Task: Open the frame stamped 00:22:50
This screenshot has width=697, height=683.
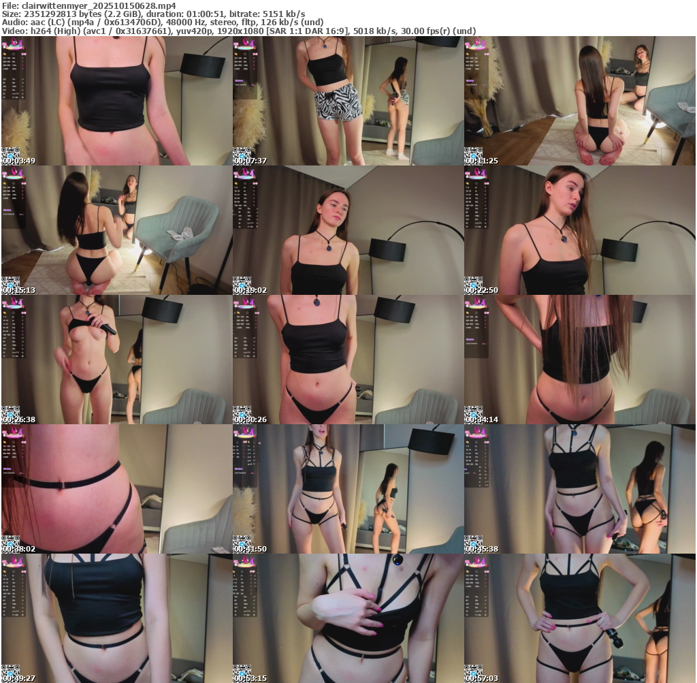Action: coord(580,230)
